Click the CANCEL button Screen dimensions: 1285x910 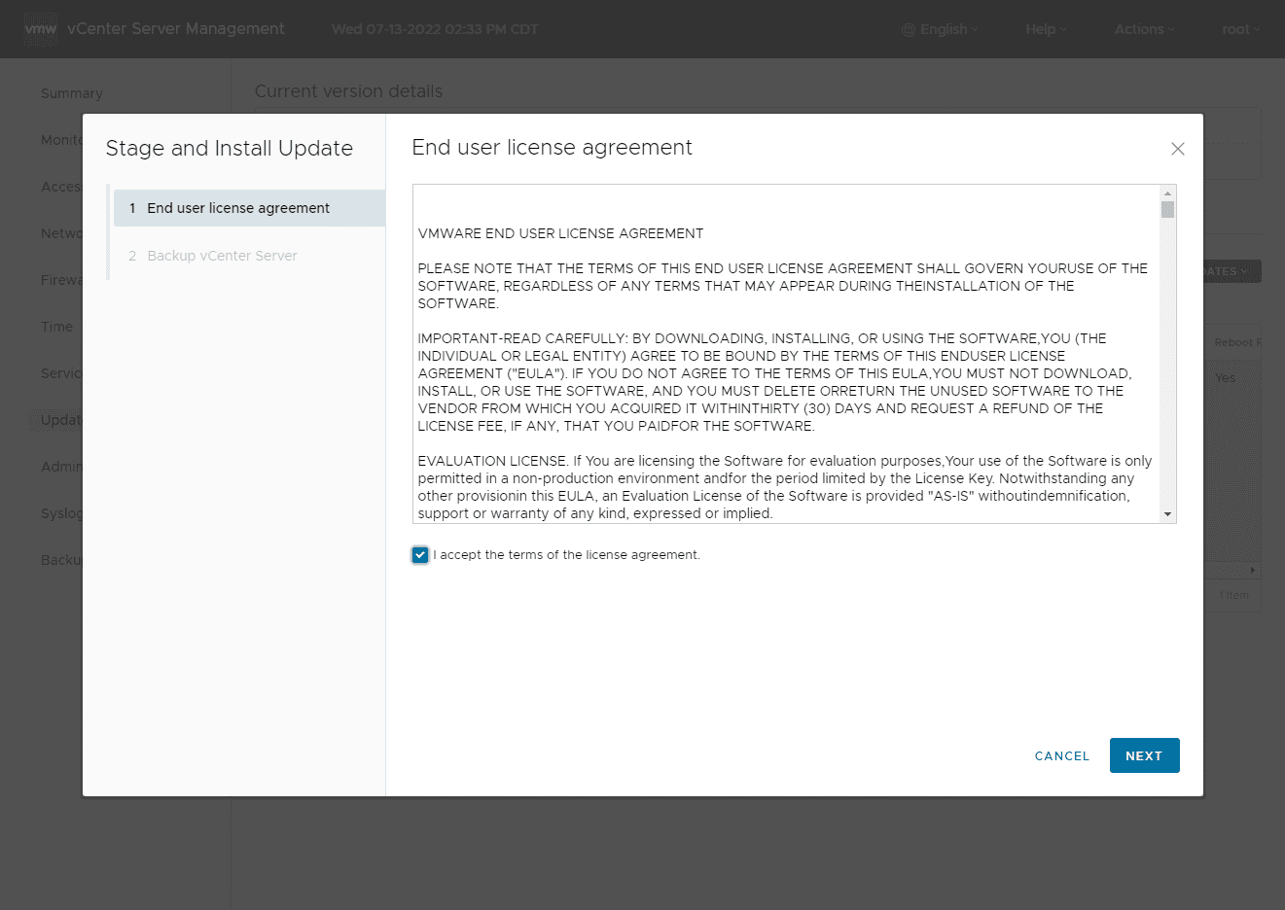1061,755
